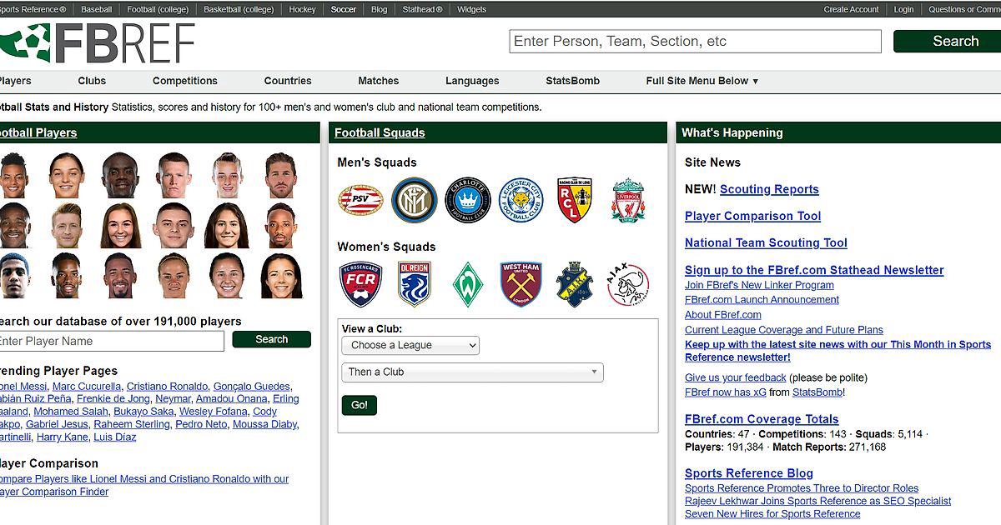Open the Blog tab in top bar
Screen dimensions: 1001x525
pyautogui.click(x=379, y=9)
